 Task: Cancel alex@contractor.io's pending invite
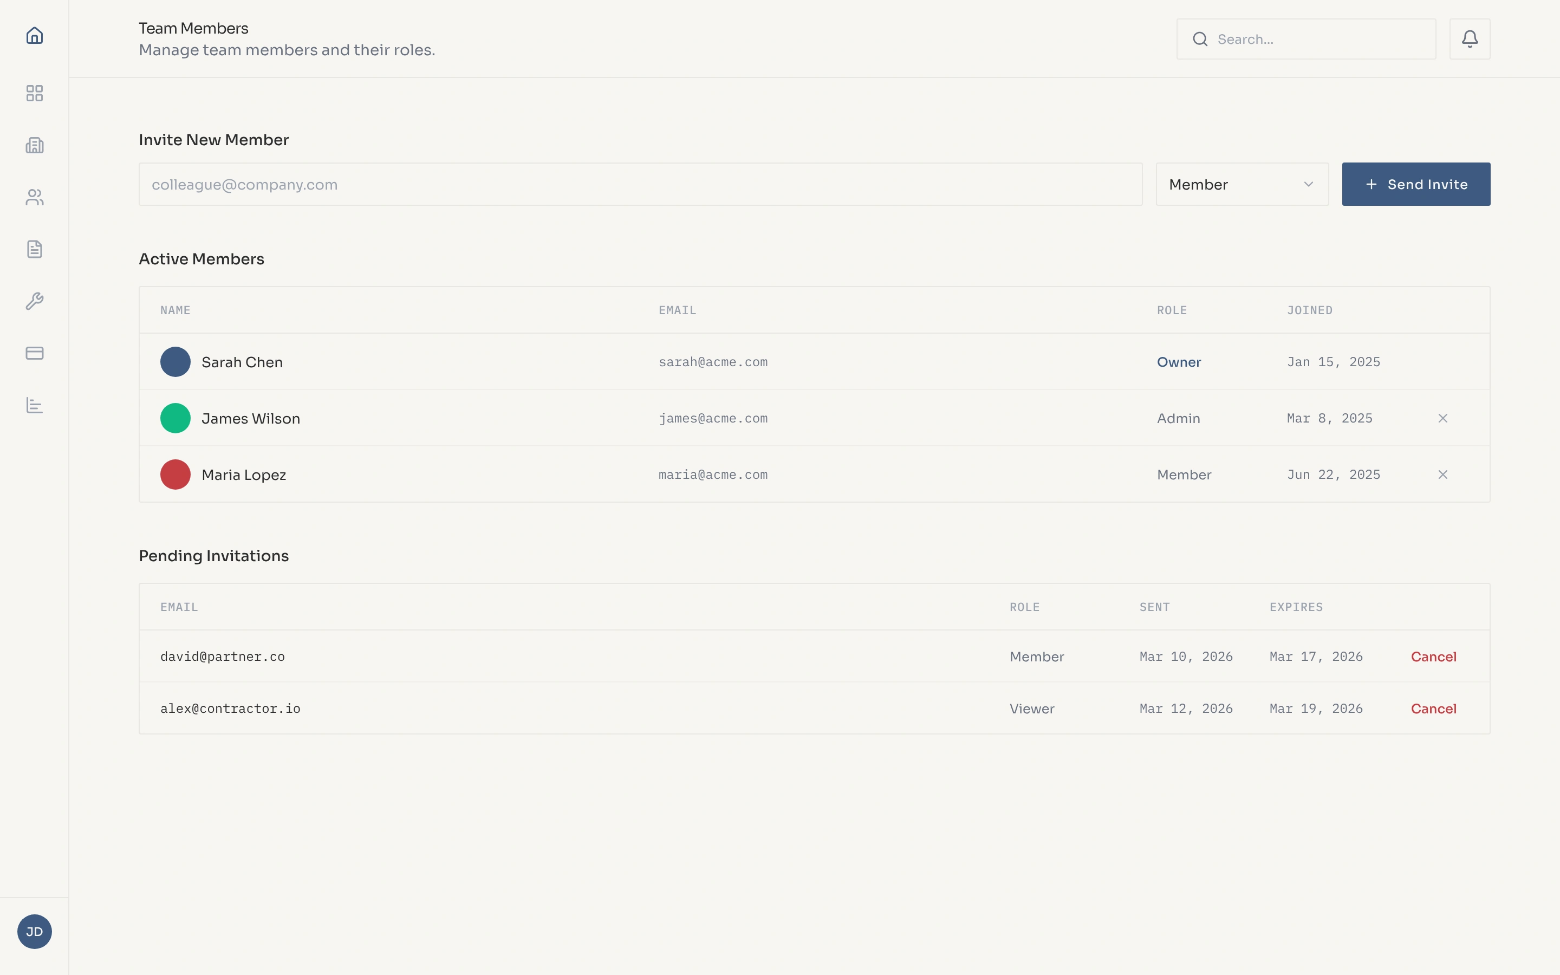click(1434, 708)
